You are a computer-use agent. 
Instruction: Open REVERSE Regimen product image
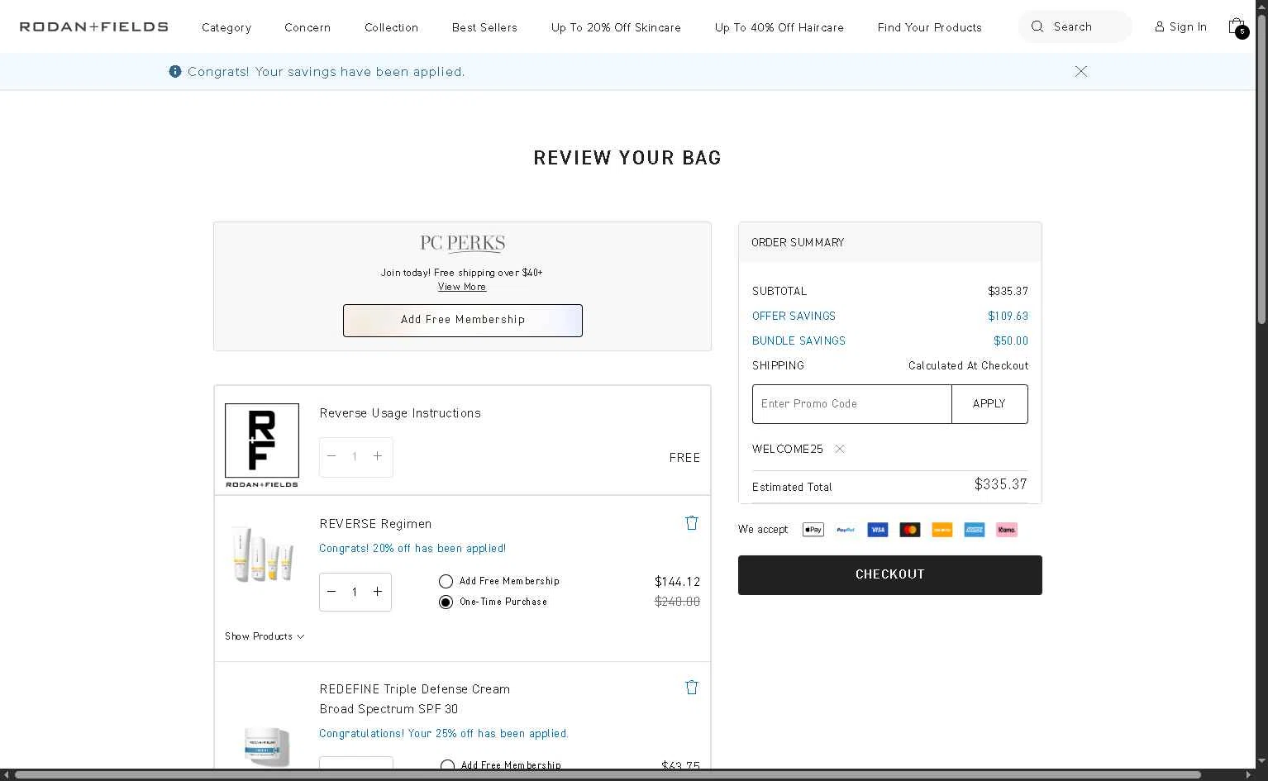(262, 555)
